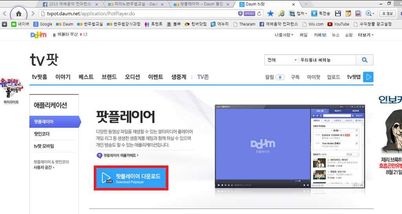Open 뉴스 in the Daum header
Image resolution: width=402 pixels, height=214 pixels.
pos(336,35)
